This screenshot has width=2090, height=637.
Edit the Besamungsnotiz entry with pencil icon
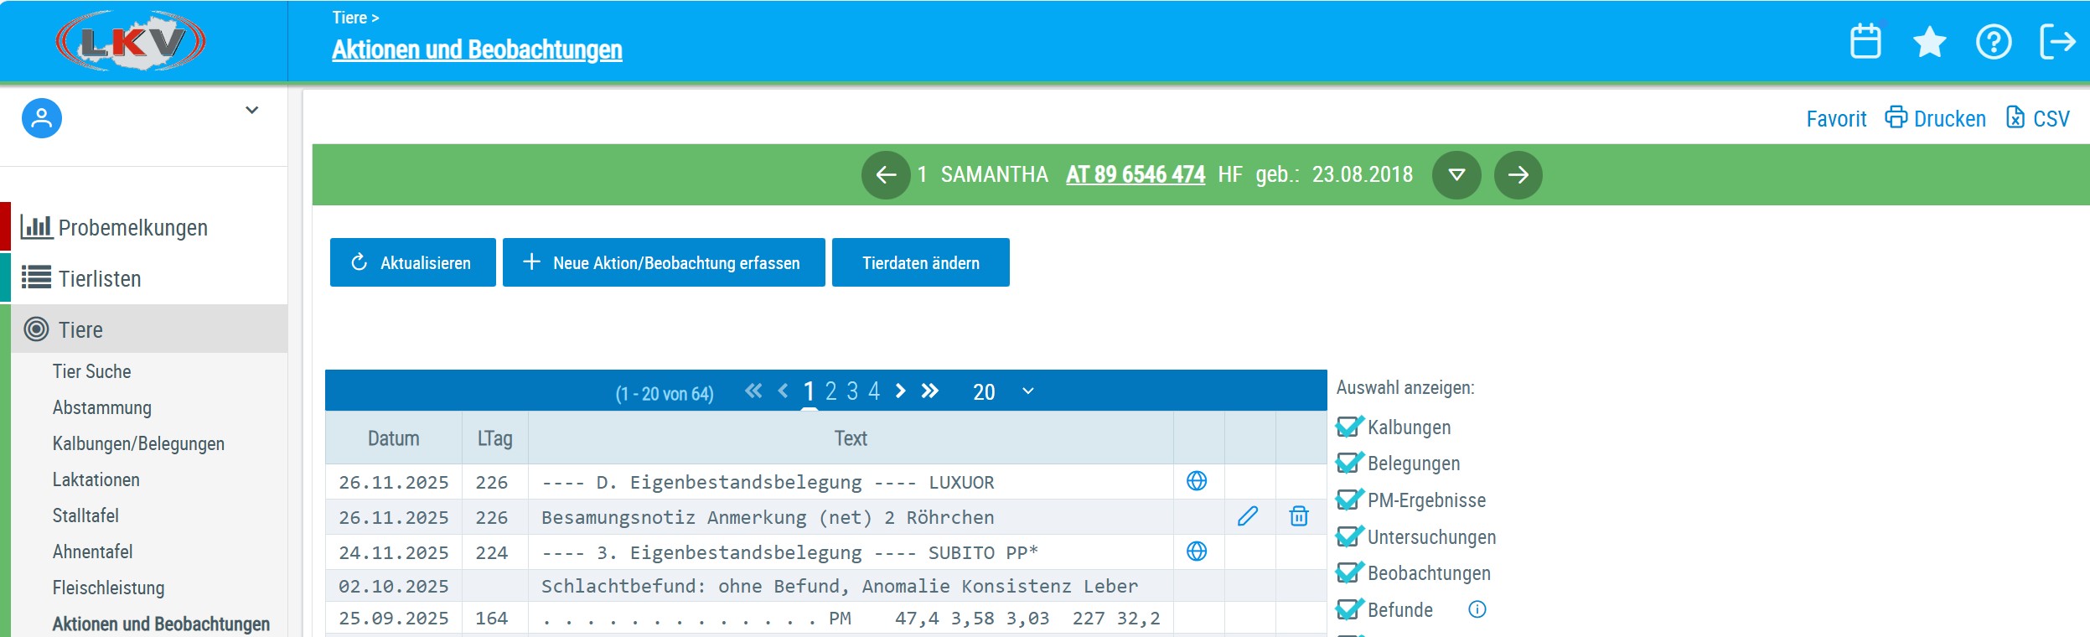pos(1248,516)
